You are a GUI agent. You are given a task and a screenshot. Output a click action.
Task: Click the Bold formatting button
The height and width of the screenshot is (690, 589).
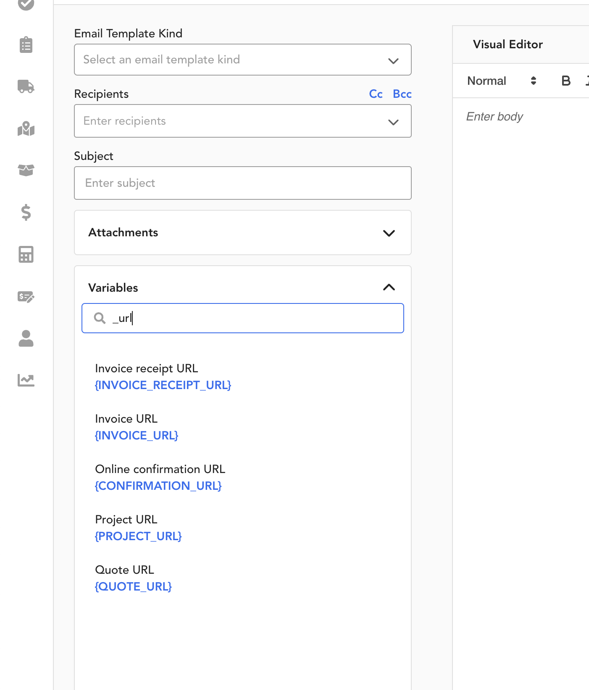[566, 81]
